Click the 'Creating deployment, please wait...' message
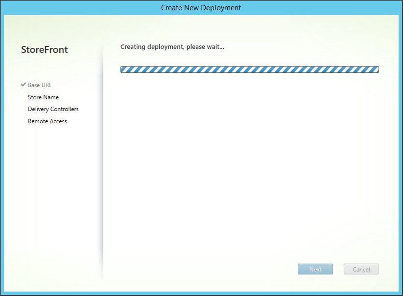The image size is (403, 296). [172, 47]
